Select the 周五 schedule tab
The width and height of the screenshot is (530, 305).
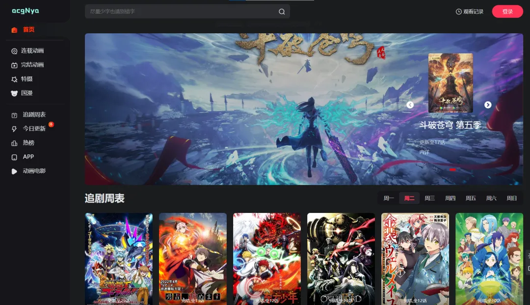tap(471, 198)
